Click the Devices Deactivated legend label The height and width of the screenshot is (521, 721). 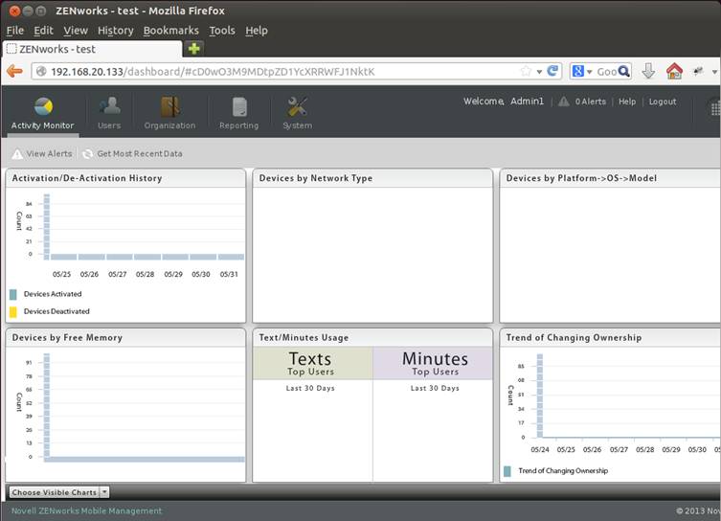56,311
